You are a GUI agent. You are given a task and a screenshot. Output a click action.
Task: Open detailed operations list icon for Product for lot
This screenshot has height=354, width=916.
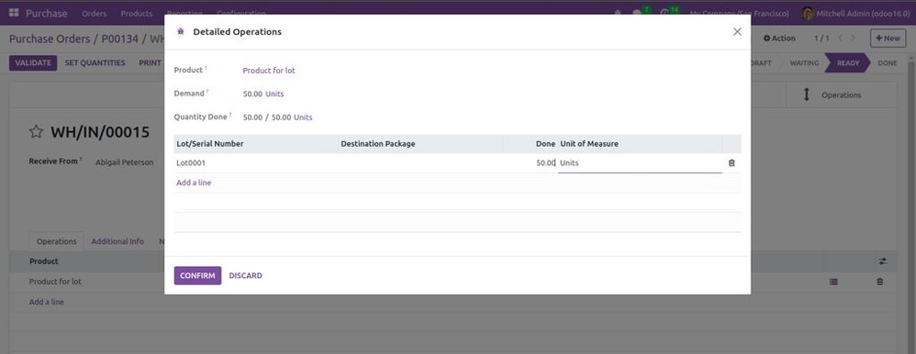click(833, 282)
